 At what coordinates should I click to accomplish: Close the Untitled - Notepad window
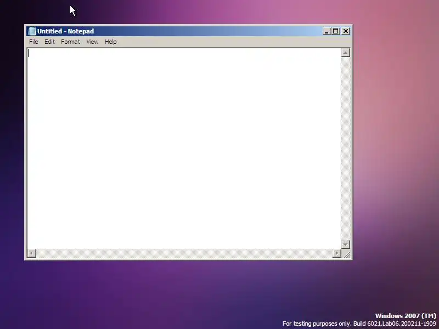[346, 31]
